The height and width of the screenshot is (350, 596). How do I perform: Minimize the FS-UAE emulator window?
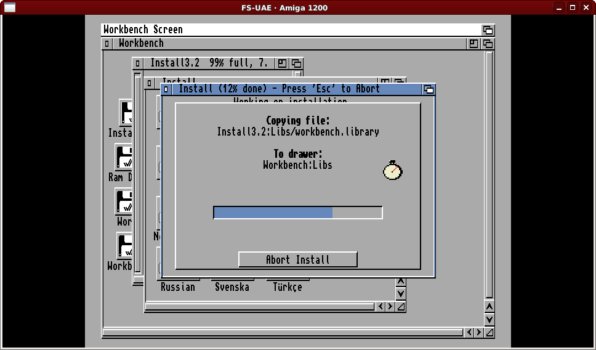coord(559,7)
